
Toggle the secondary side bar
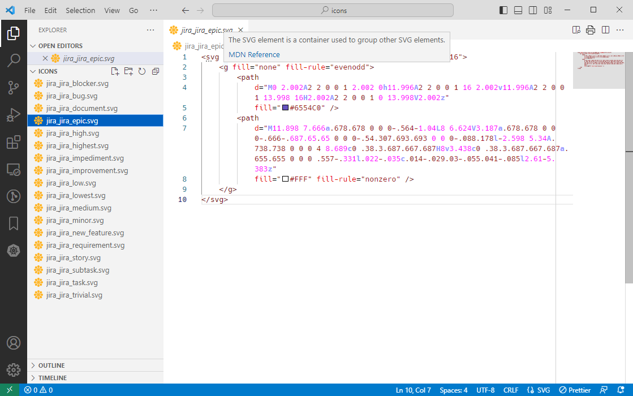tap(533, 10)
